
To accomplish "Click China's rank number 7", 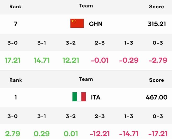I will click(x=16, y=24).
